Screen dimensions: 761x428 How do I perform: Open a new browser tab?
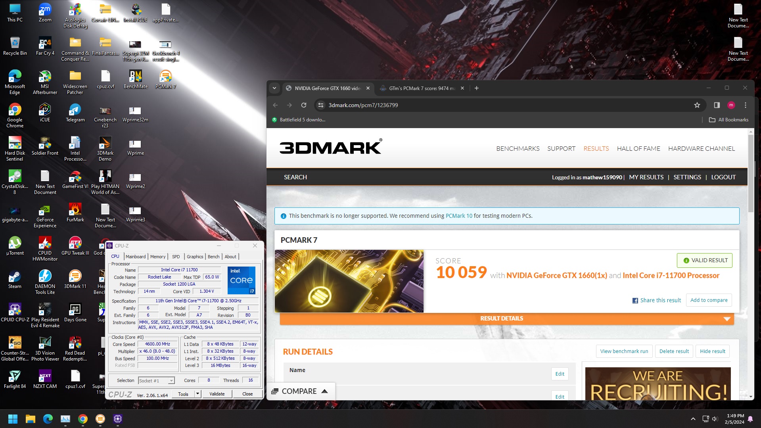476,88
